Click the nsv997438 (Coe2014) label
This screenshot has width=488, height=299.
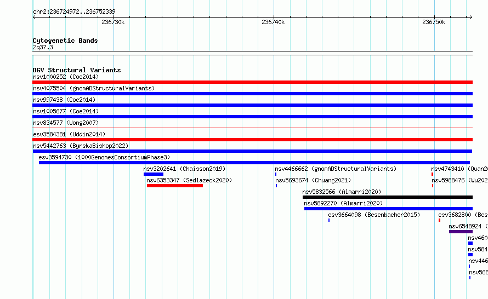pos(64,100)
